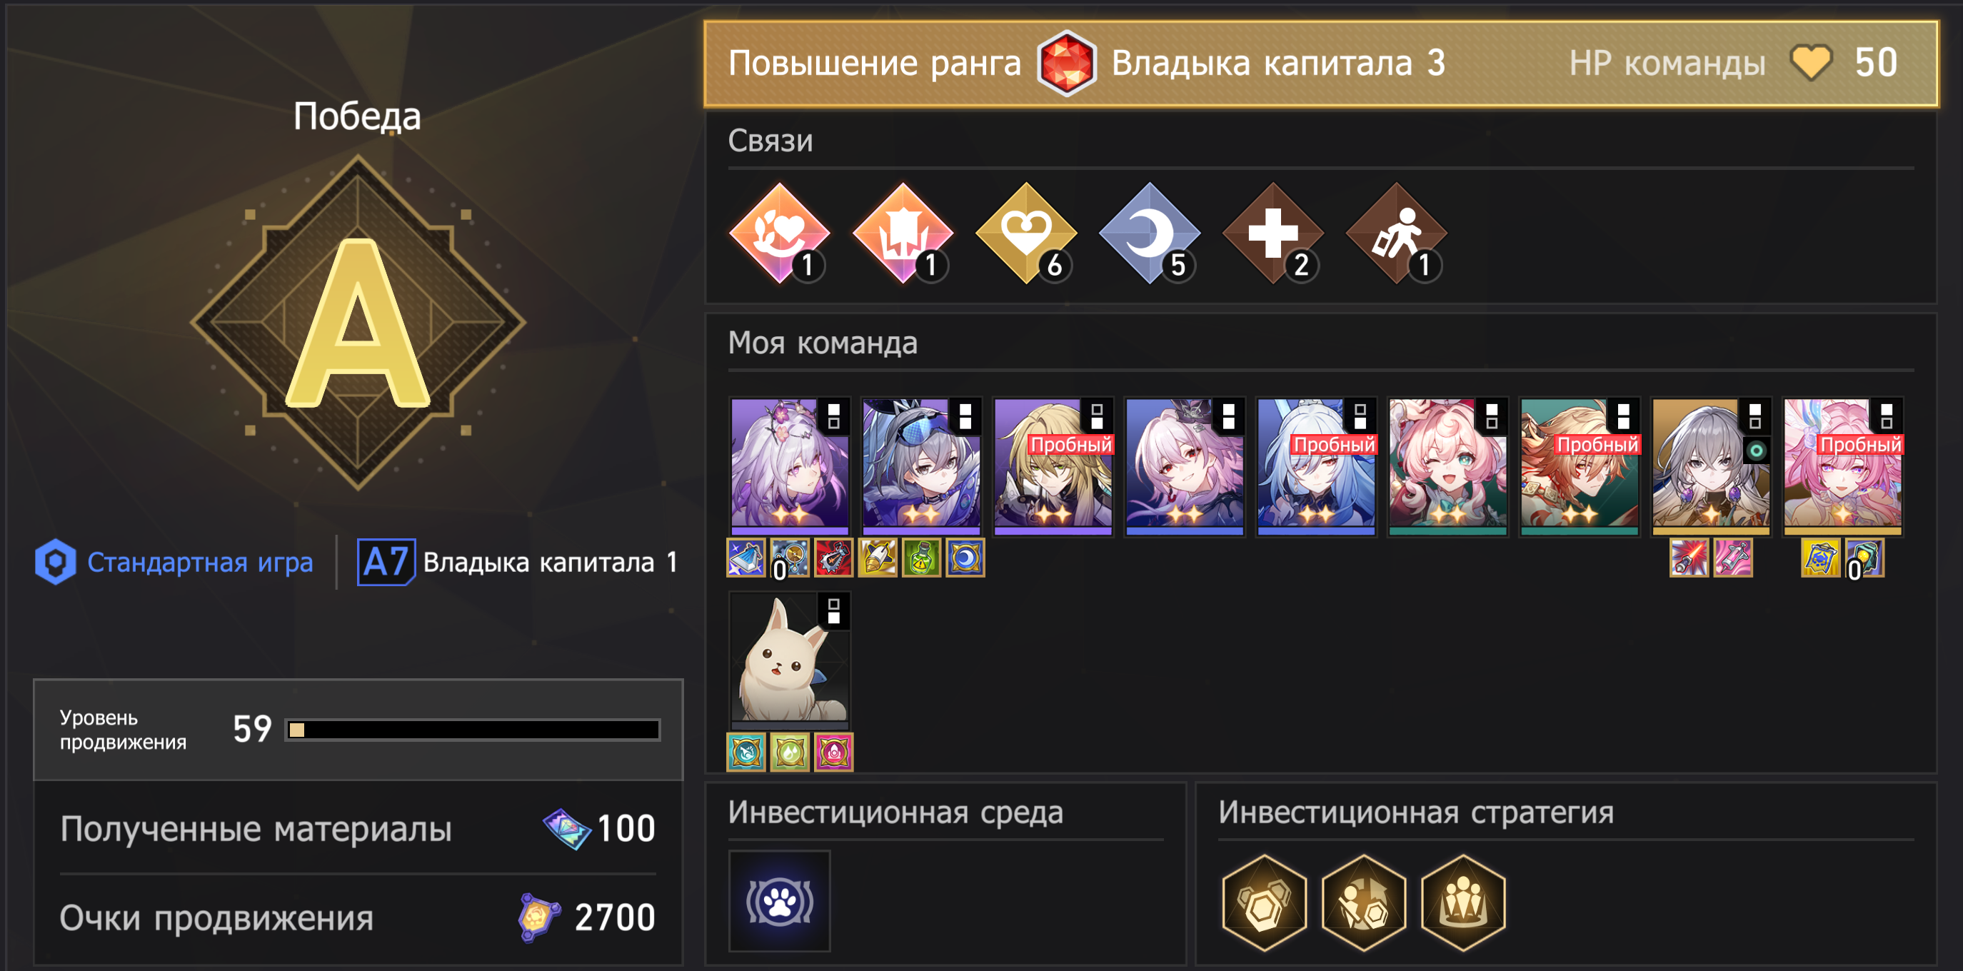Select the first purple-haired character portrait
The width and height of the screenshot is (1963, 971).
pos(790,466)
